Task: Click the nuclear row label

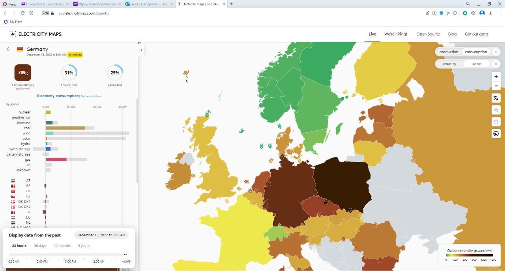Action: (24, 112)
